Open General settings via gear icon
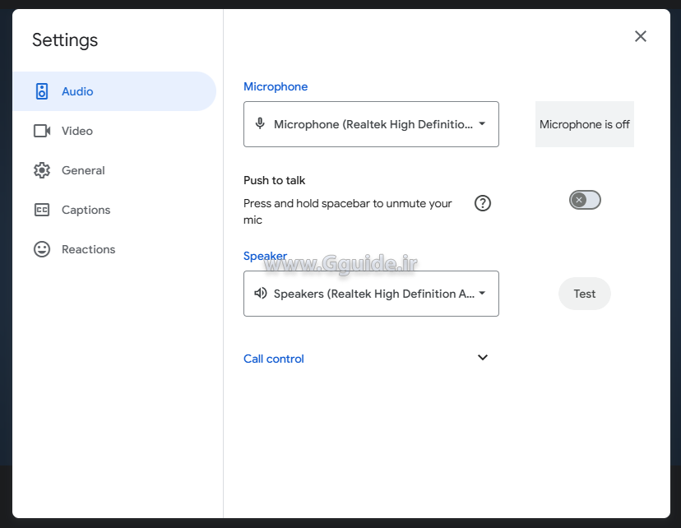This screenshot has width=681, height=528. (41, 170)
